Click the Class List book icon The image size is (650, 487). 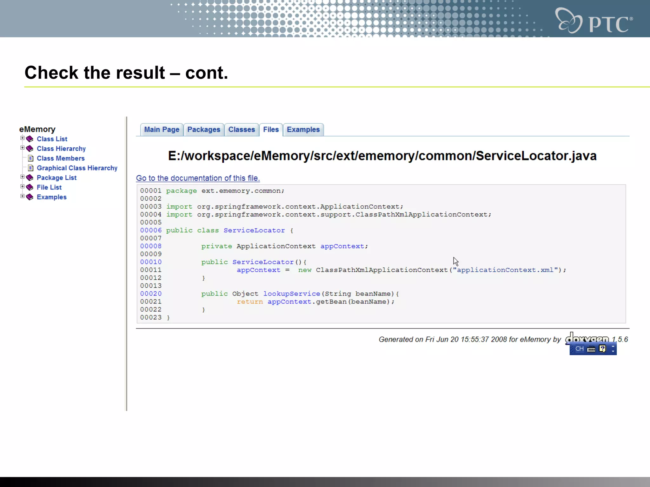30,139
